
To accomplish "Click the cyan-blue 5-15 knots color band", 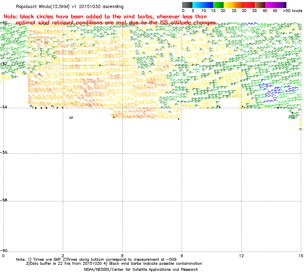I will click(203, 5).
